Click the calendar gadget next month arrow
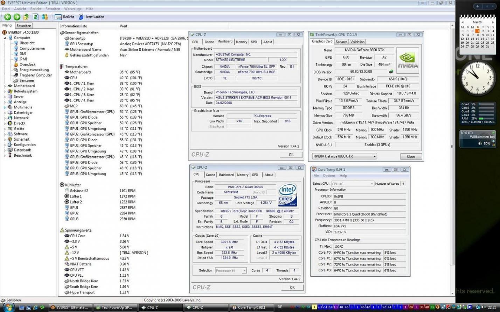500x312 pixels. click(493, 22)
